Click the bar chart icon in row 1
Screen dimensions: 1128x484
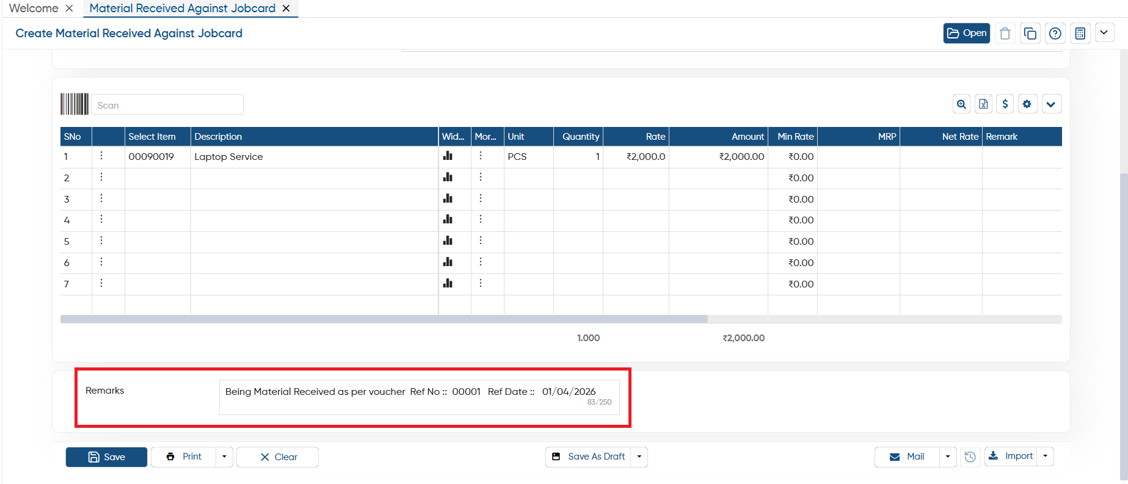(x=448, y=156)
